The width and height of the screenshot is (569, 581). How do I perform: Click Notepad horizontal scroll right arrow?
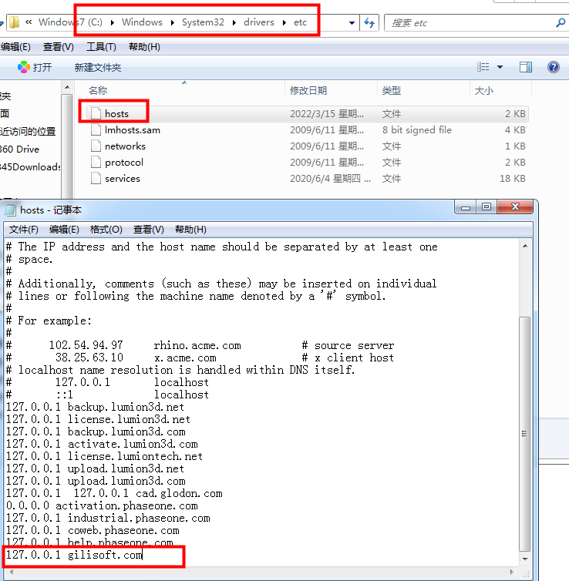click(511, 572)
